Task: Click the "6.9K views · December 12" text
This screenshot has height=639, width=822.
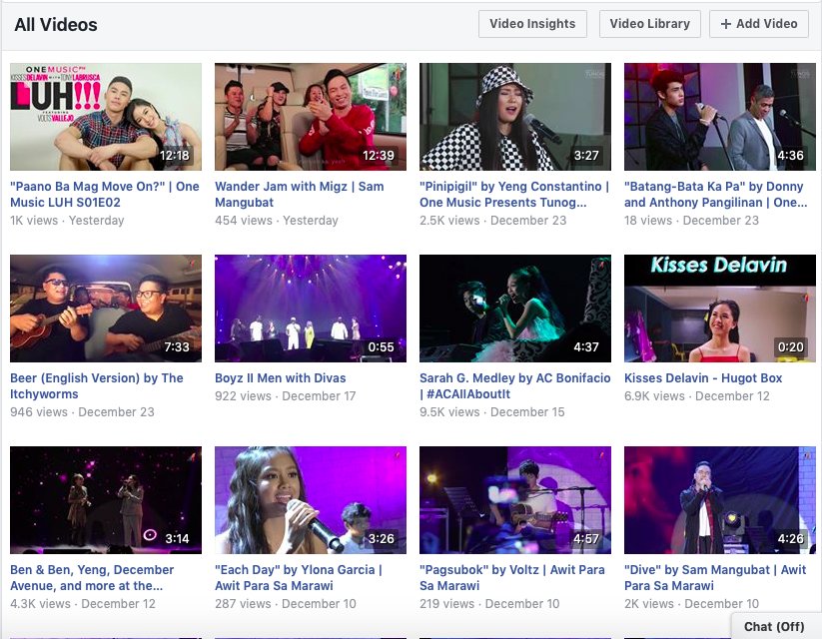Action: [x=697, y=396]
